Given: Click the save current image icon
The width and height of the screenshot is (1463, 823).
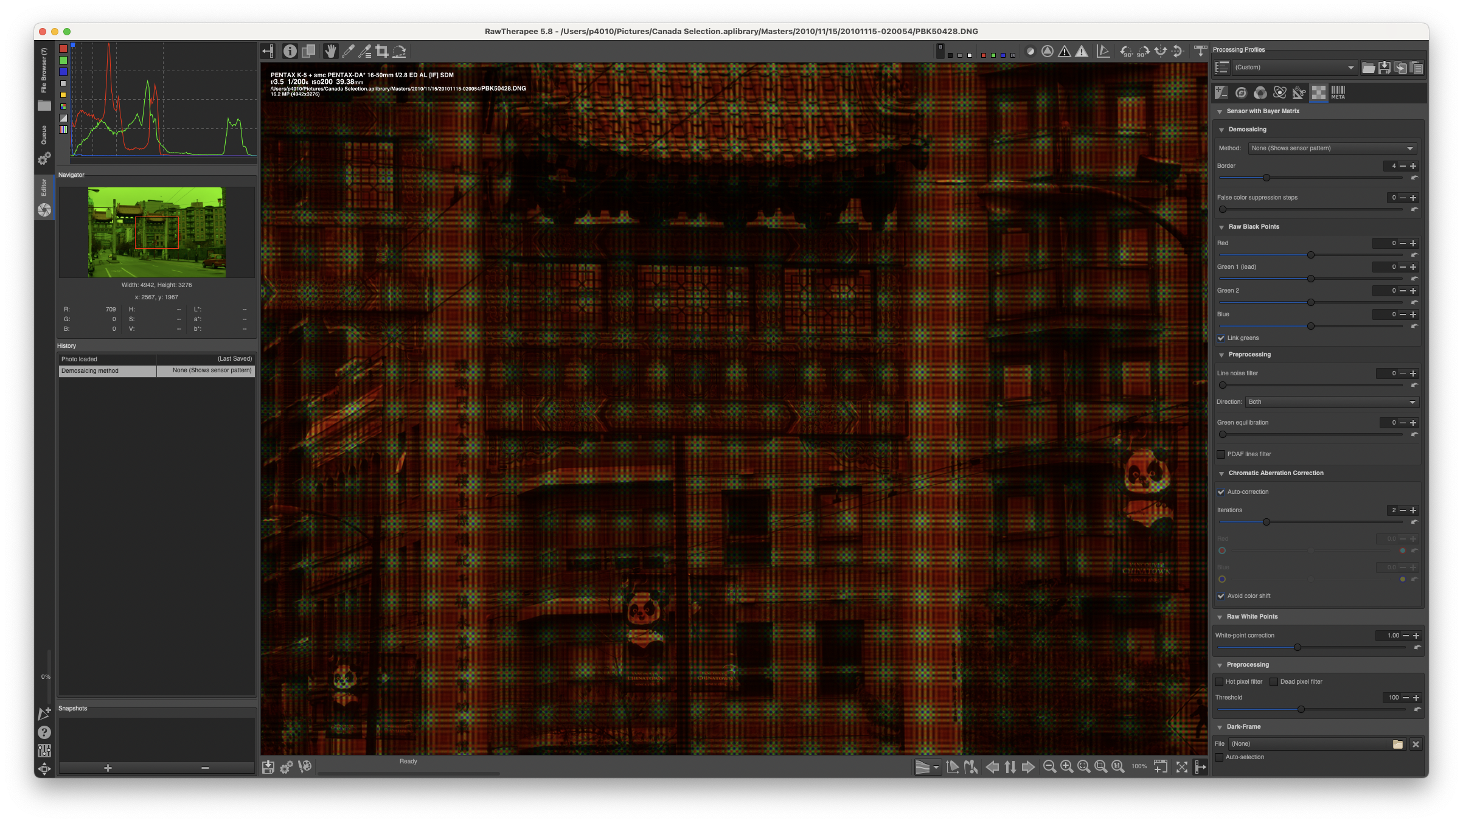Looking at the screenshot, I should pyautogui.click(x=268, y=767).
